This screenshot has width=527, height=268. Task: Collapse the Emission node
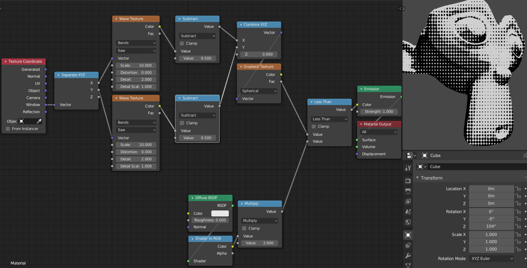tap(361, 89)
